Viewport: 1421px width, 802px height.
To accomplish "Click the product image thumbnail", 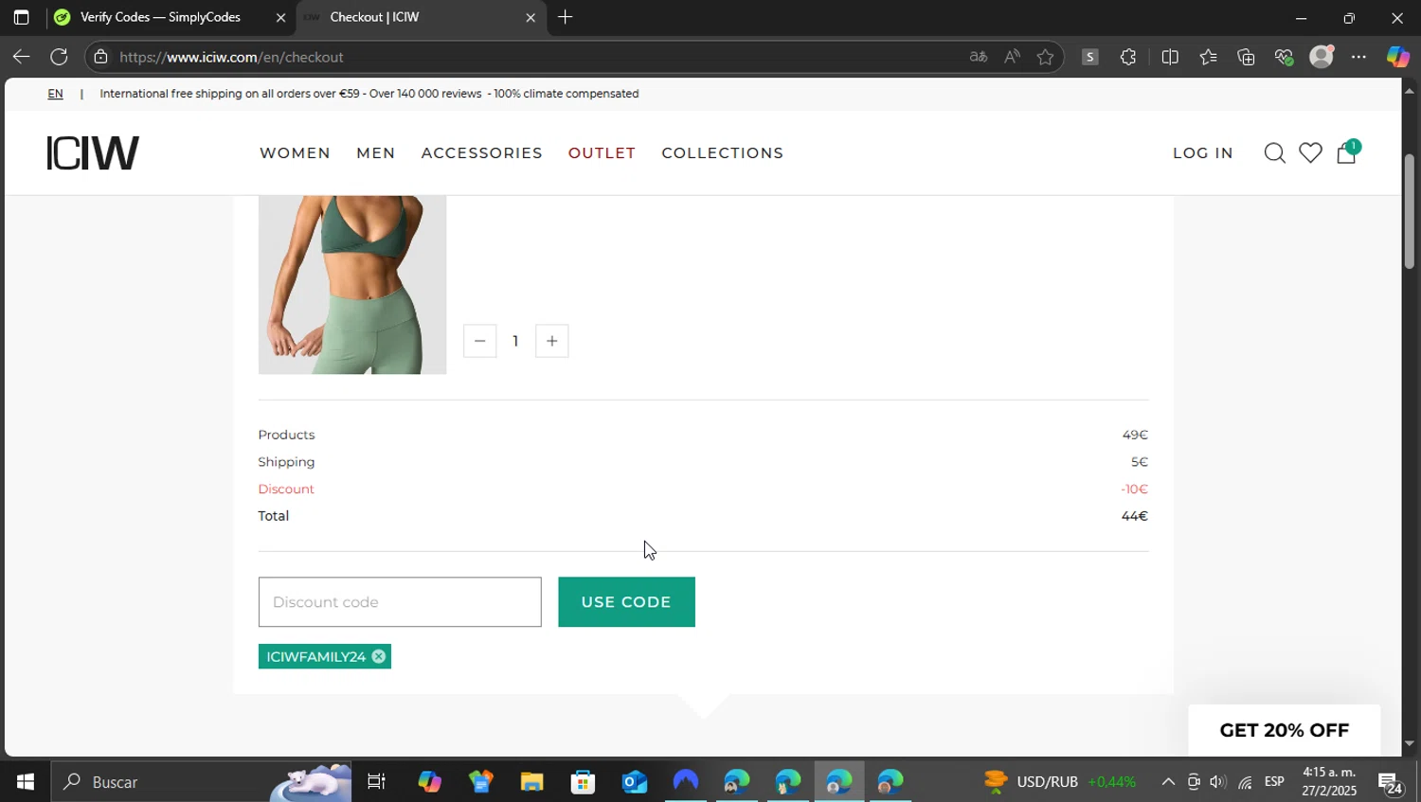I will [351, 285].
